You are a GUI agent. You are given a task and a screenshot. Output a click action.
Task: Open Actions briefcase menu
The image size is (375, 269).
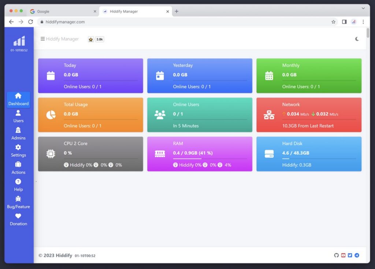pyautogui.click(x=18, y=168)
